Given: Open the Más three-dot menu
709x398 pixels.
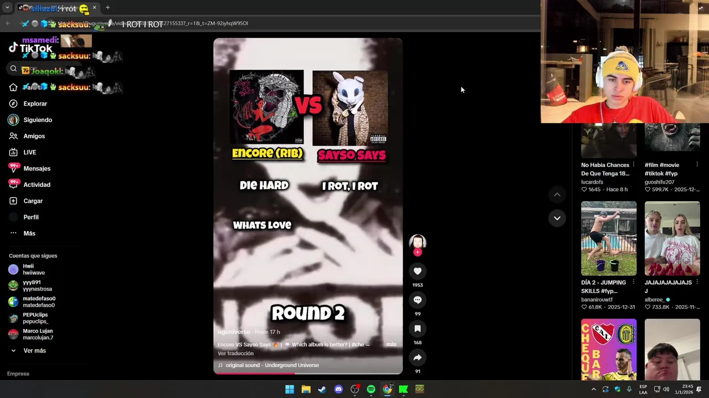Looking at the screenshot, I should tap(29, 233).
